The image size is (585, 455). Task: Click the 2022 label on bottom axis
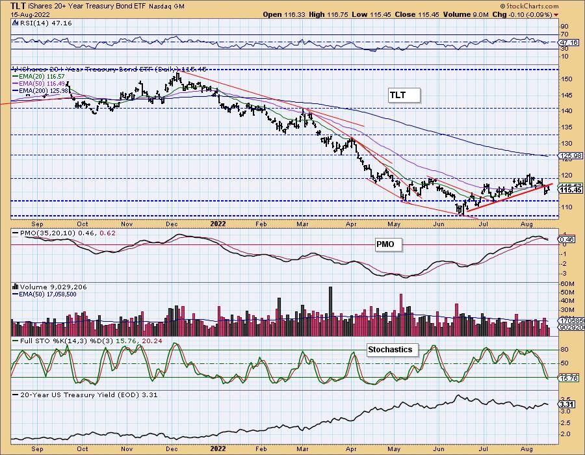coord(218,448)
